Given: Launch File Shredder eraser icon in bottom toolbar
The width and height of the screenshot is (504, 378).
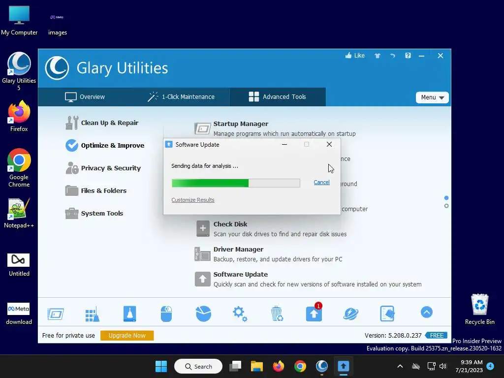Looking at the screenshot, I should (387, 314).
